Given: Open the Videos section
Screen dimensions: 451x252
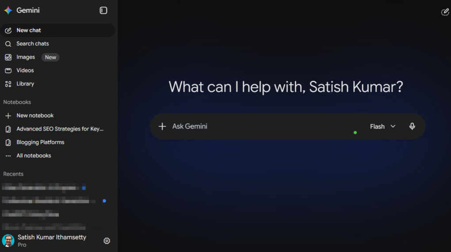Looking at the screenshot, I should pos(58,70).
